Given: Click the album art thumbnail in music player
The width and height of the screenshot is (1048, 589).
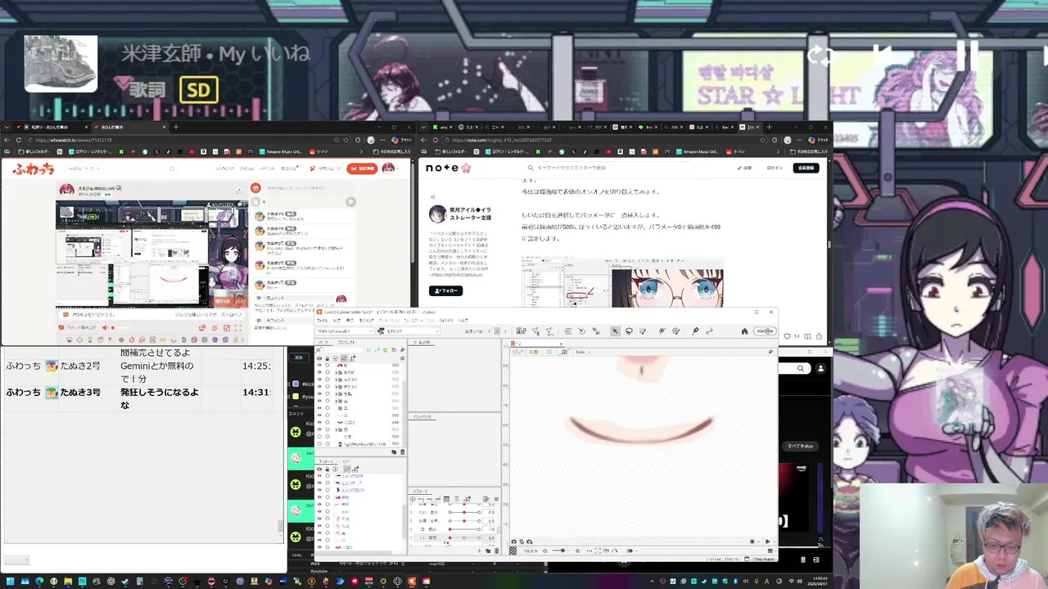Looking at the screenshot, I should click(x=61, y=63).
